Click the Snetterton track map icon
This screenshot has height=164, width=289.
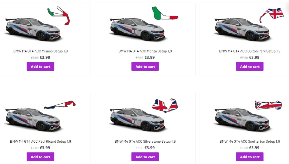tap(268, 105)
